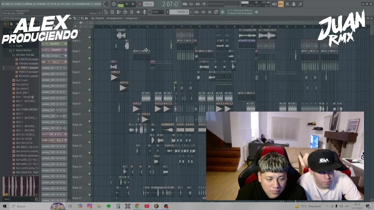Screen dimensions: 374x210
Task: Select the base perreo2 sample
Action: [x=22, y=84]
